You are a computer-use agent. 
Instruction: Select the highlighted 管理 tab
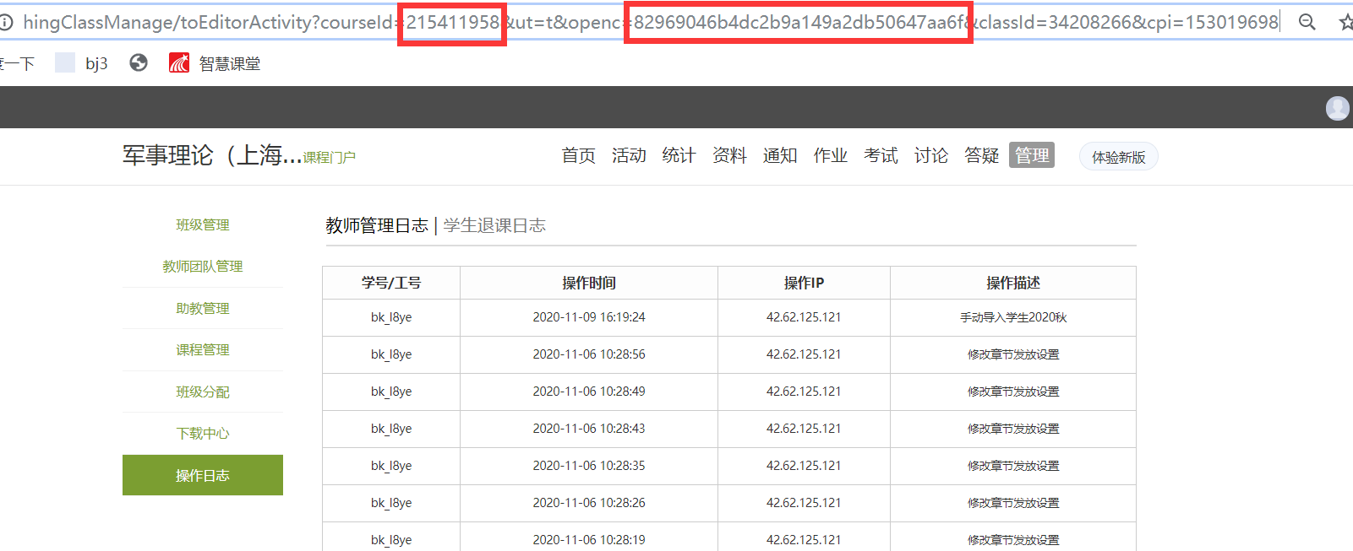[1032, 155]
